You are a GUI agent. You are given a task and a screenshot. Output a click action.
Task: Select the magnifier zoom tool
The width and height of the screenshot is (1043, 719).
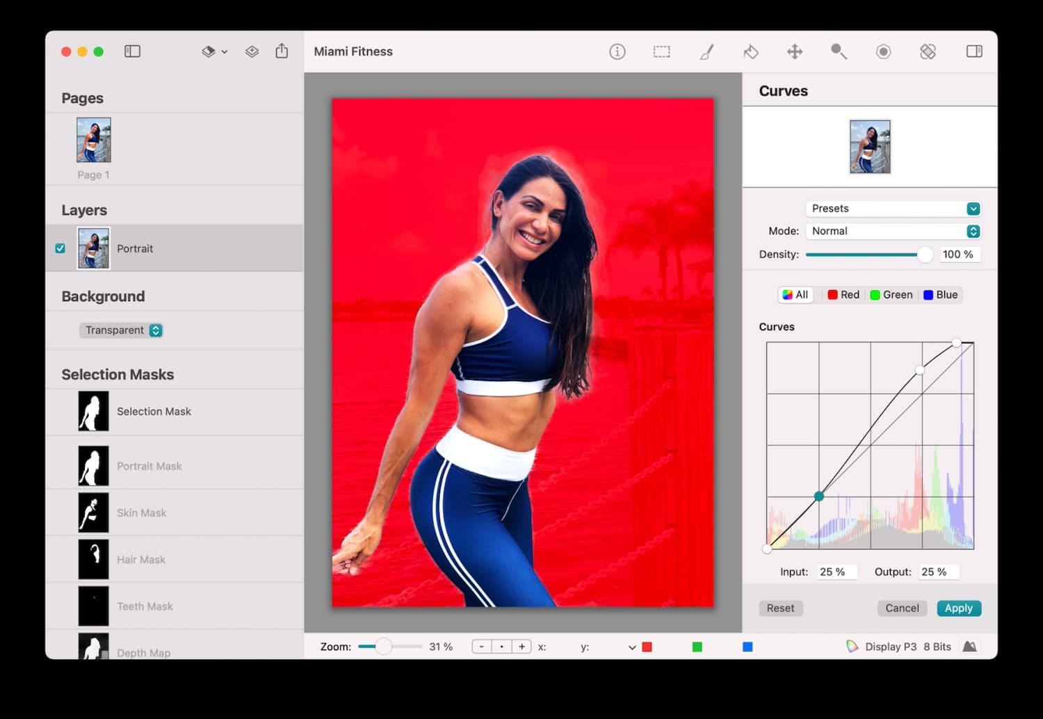tap(839, 51)
